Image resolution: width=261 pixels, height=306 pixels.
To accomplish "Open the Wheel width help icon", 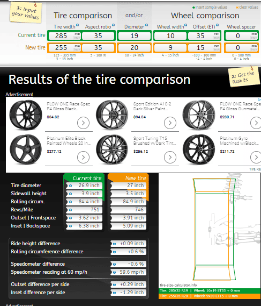I will pyautogui.click(x=186, y=25).
